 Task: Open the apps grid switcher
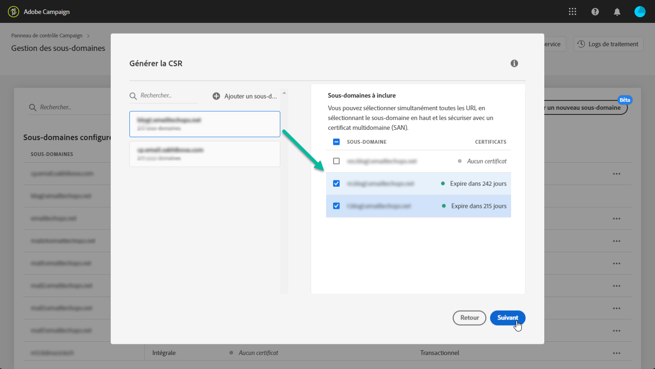pyautogui.click(x=573, y=12)
